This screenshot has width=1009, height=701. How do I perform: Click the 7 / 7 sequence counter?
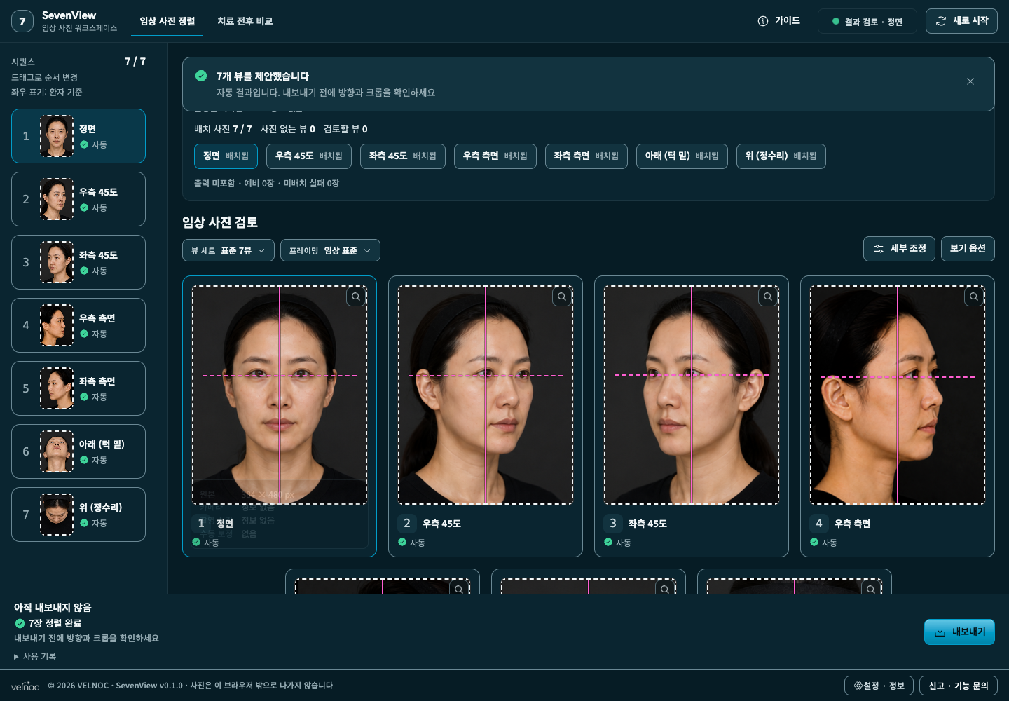(135, 62)
